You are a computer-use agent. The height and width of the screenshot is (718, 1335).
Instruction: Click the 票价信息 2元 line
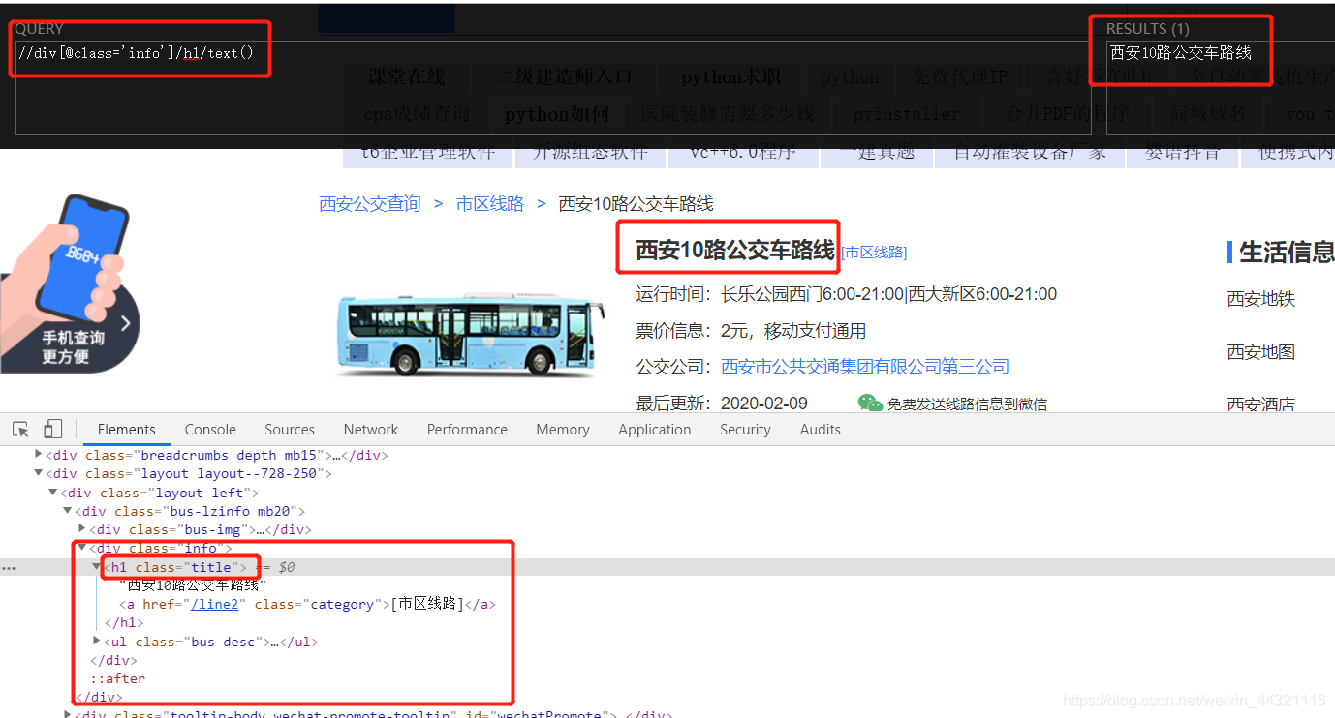[x=751, y=331]
